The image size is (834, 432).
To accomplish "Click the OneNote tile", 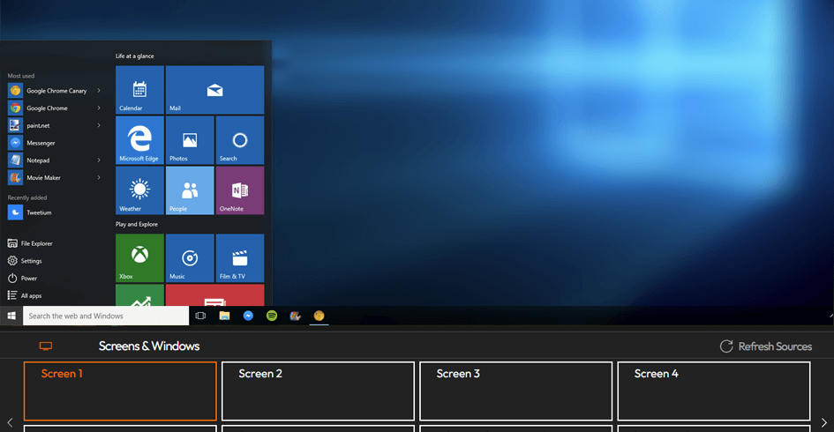I will (240, 190).
